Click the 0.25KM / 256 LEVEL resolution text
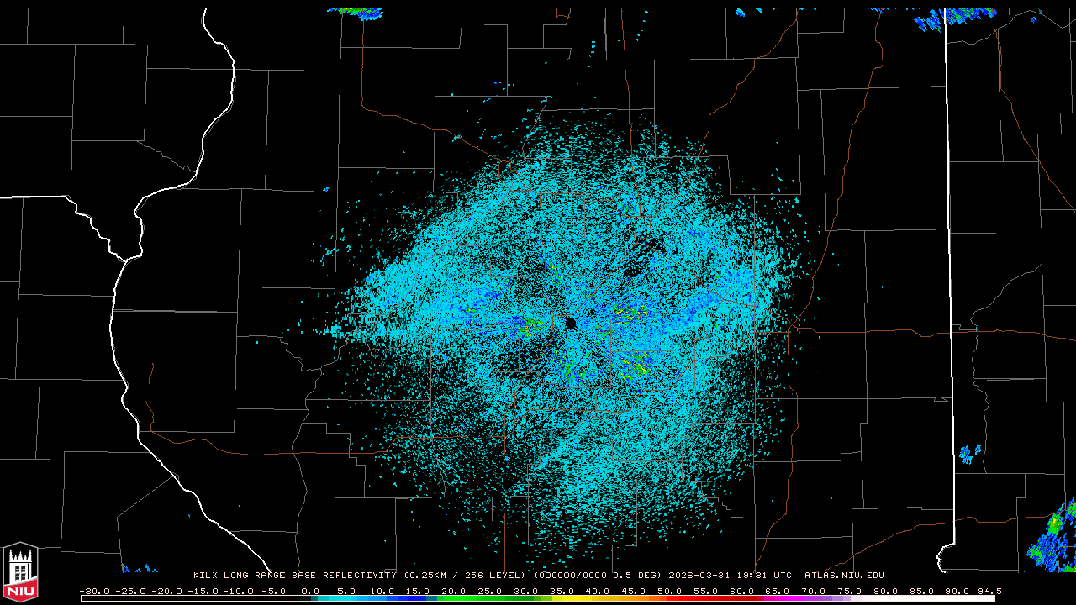Screen dimensions: 1076x605 click(465, 576)
